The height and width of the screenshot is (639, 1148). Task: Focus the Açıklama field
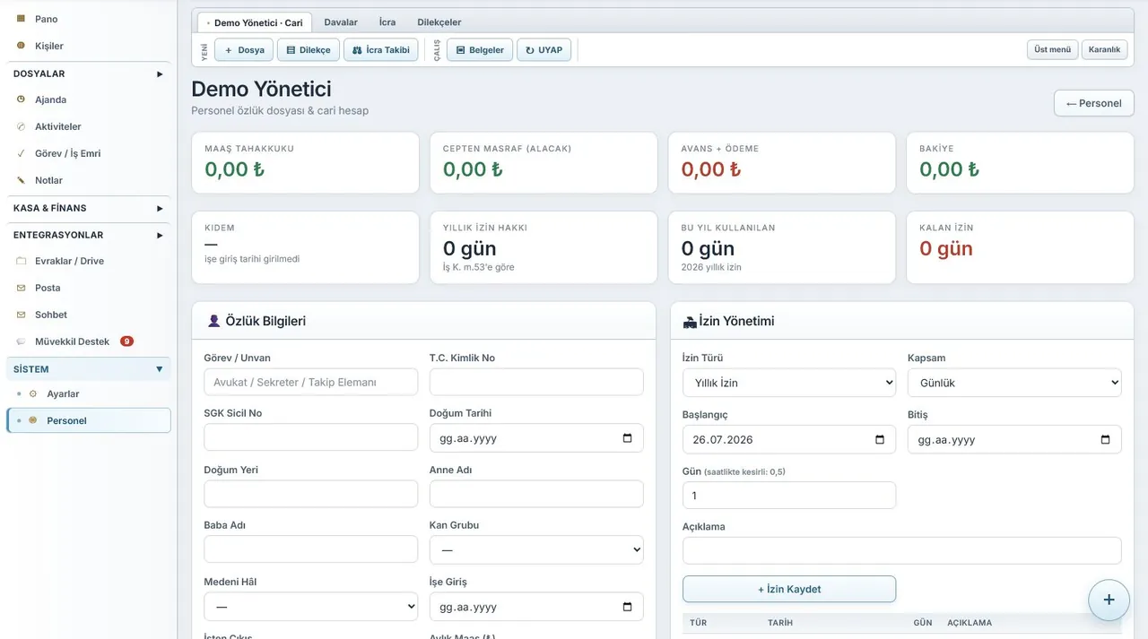click(902, 550)
